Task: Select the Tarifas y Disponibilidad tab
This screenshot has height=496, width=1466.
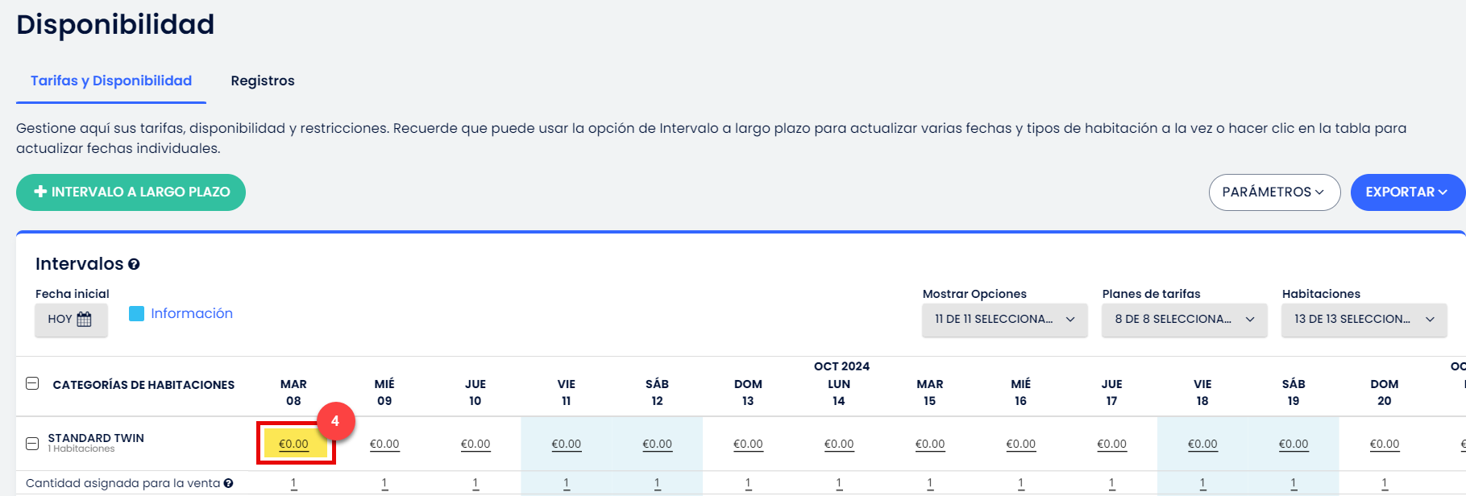Action: pos(111,81)
